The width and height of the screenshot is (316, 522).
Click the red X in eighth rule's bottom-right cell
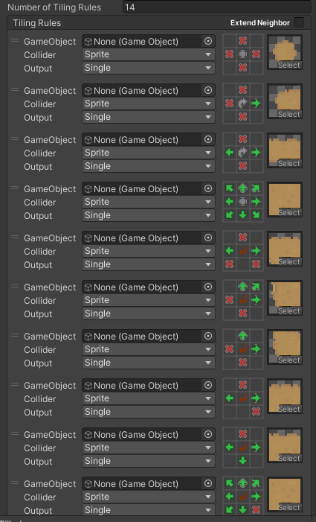(257, 412)
